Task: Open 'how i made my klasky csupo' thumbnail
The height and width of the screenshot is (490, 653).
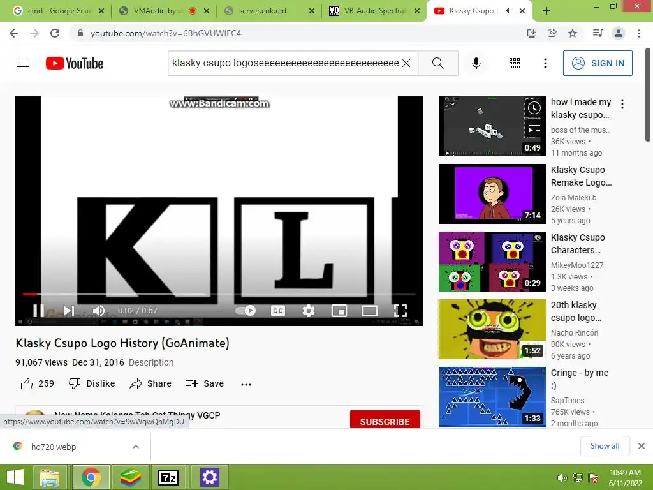Action: (492, 126)
